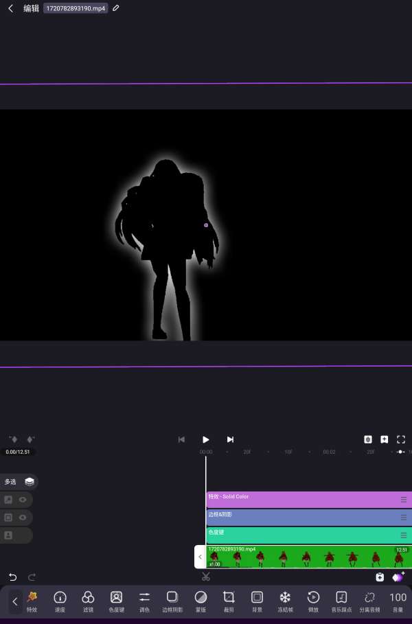Toggle visibility of the Solid Color effect
Screen dimensions: 412x624
click(23, 500)
